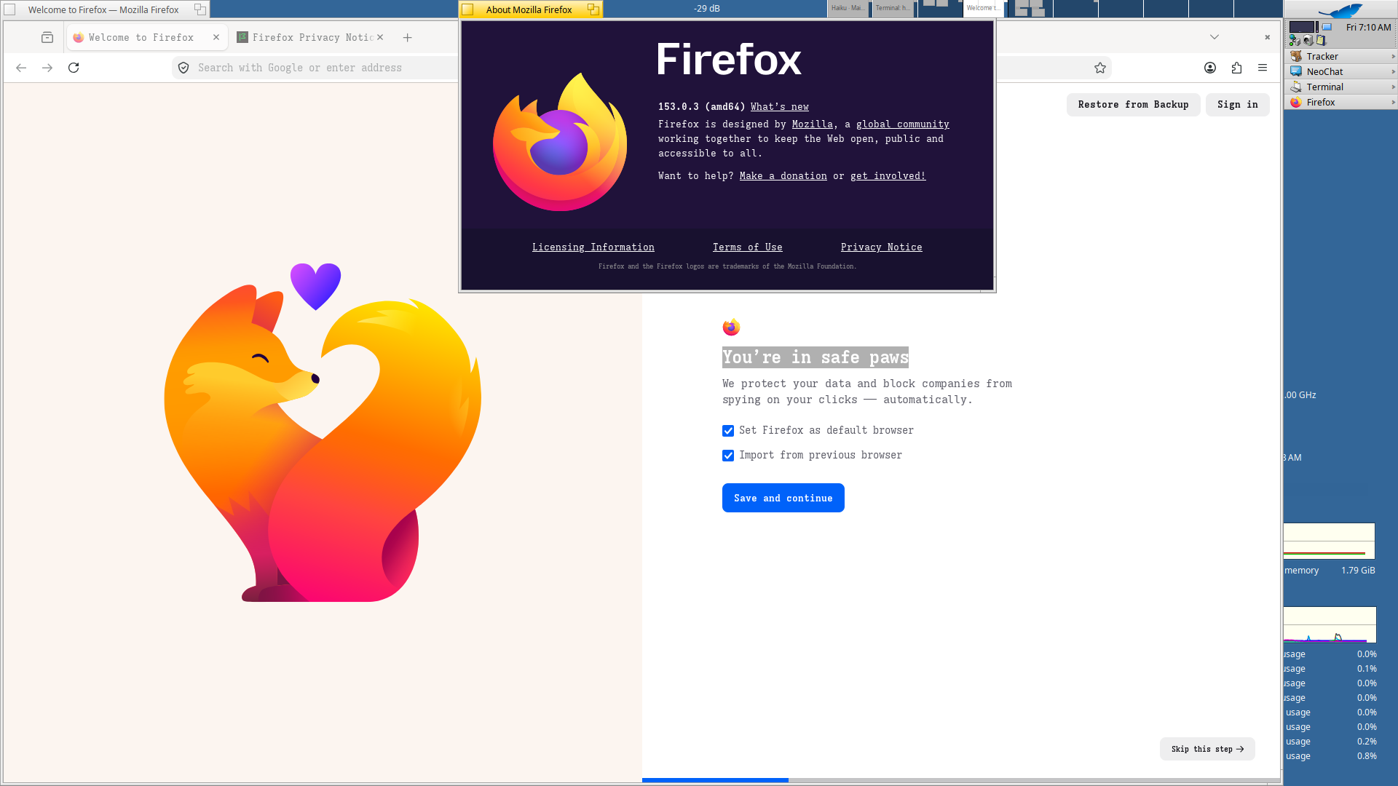The image size is (1398, 786).
Task: Click the Firefox logo in the About dialog
Action: [x=560, y=142]
